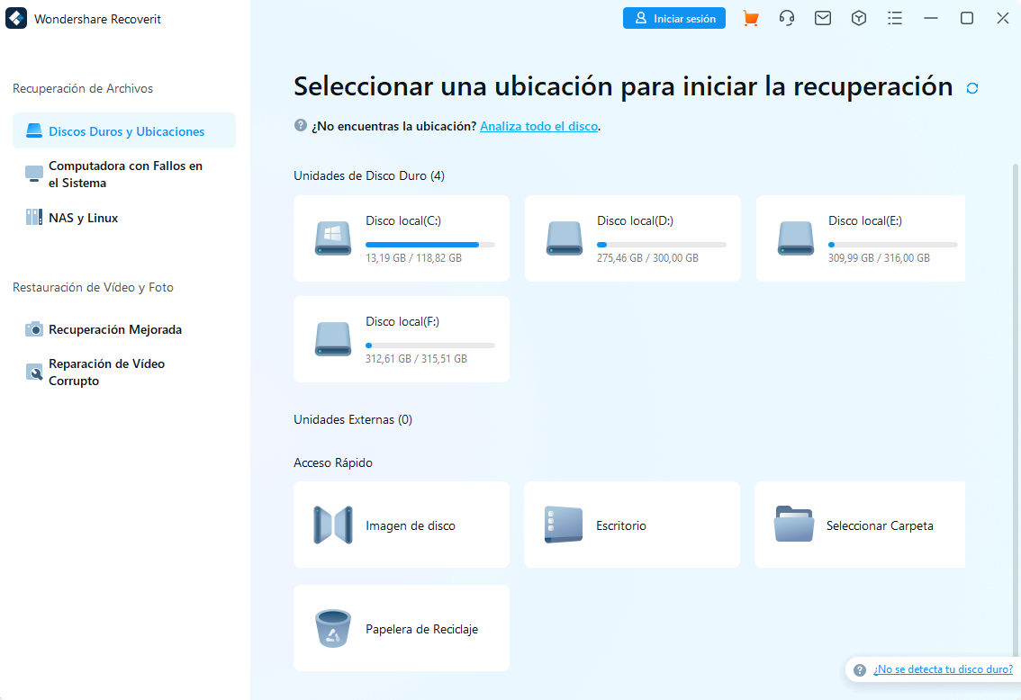The image size is (1021, 700).
Task: Open the envelope feedback icon
Action: pos(822,17)
